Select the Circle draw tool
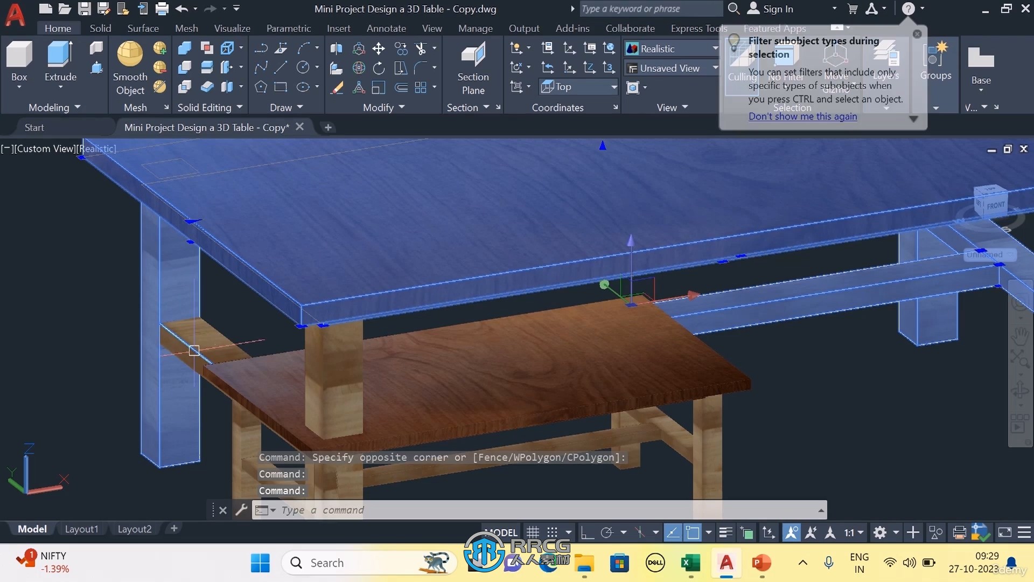 click(x=303, y=67)
